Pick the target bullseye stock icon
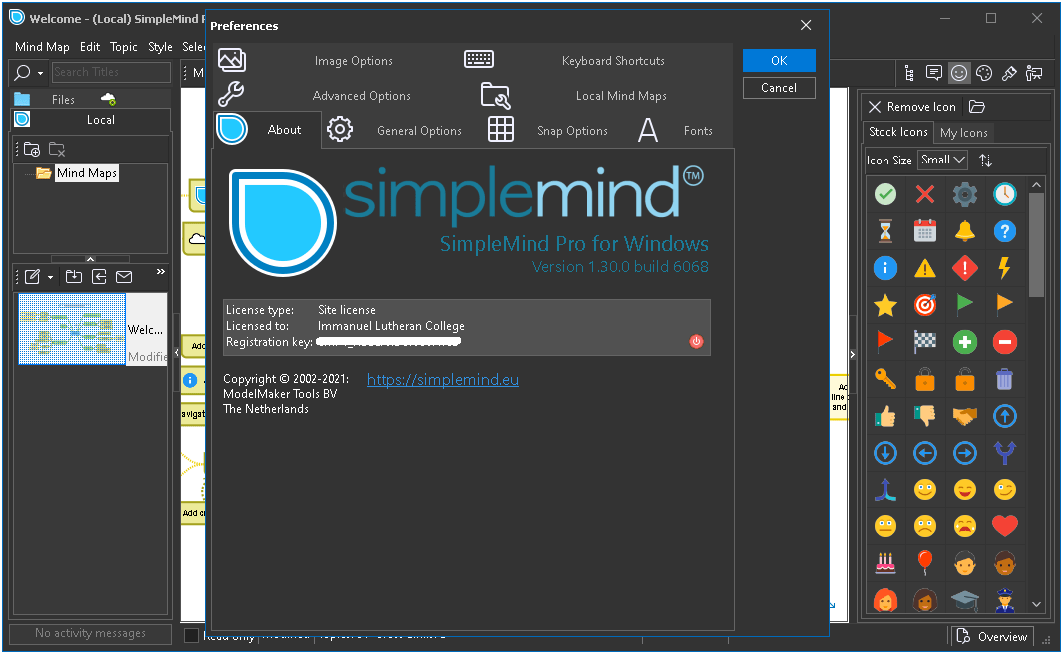The image size is (1061, 654). click(x=925, y=305)
